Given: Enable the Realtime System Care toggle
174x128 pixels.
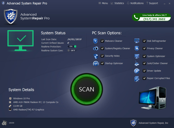Looking at the screenshot, I should [72, 50].
